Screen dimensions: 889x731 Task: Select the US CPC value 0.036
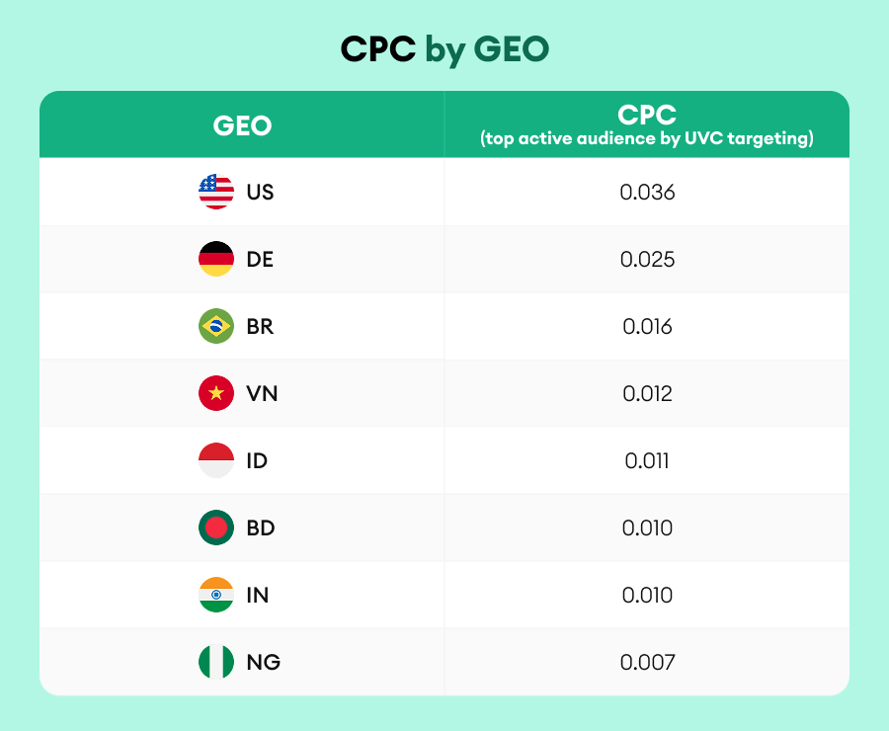[x=647, y=192]
